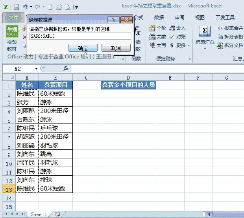244x218 pixels.
Task: Click the horizontal scrollbar left arrow
Action: coord(209,214)
